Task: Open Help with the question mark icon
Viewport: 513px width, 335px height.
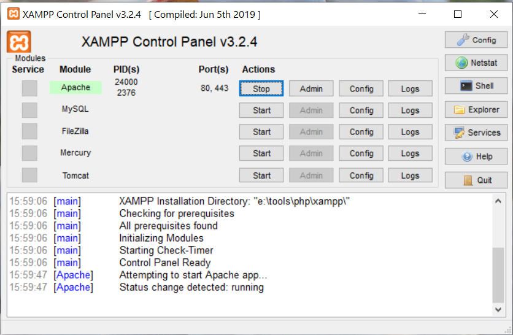Action: pyautogui.click(x=476, y=156)
